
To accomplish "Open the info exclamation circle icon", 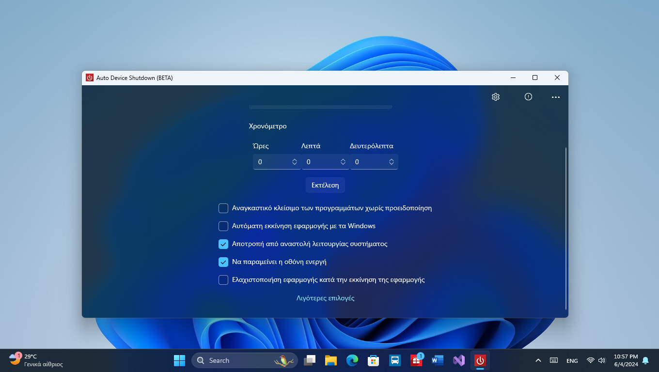I will pyautogui.click(x=528, y=97).
